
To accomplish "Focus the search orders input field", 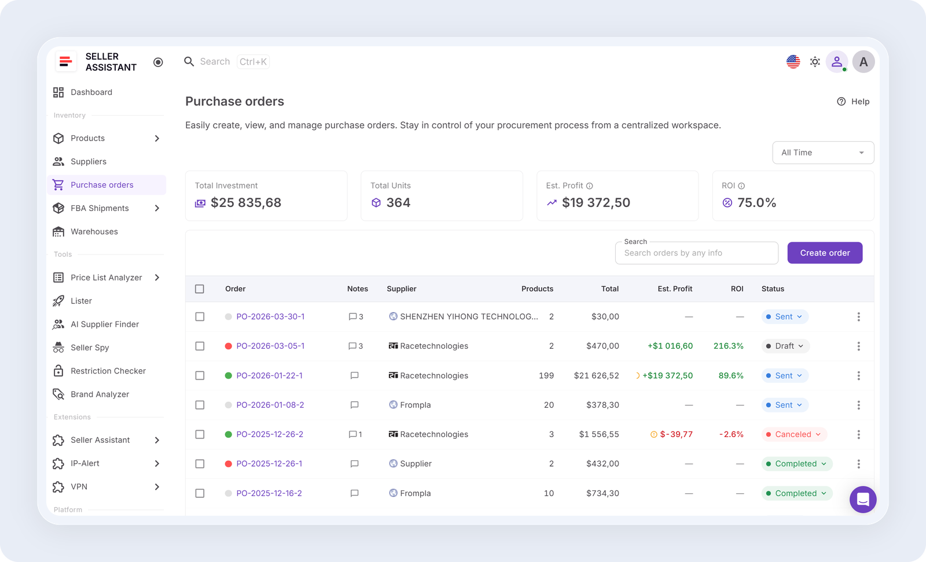I will click(x=697, y=253).
